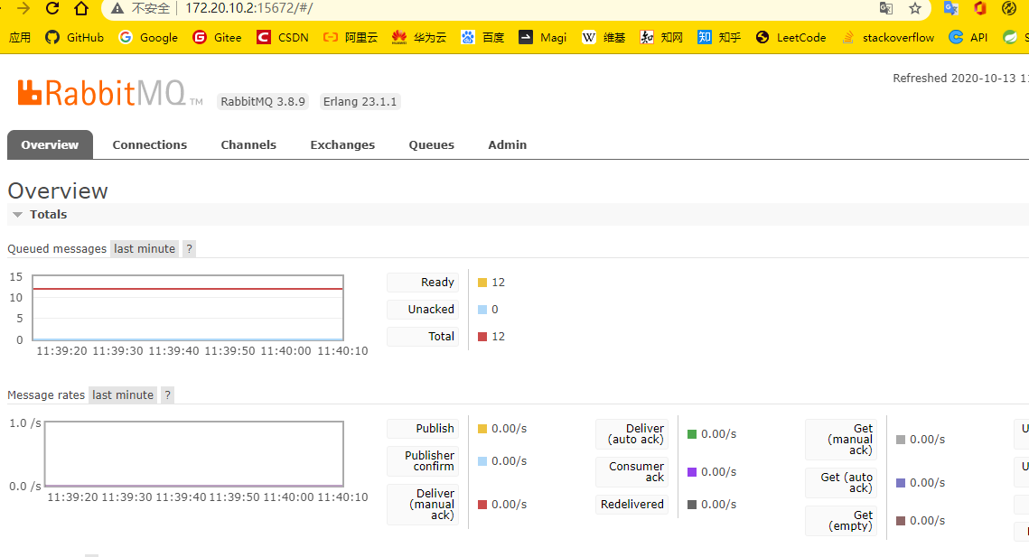Change Message rates range from last minute
1029x557 pixels.
123,395
